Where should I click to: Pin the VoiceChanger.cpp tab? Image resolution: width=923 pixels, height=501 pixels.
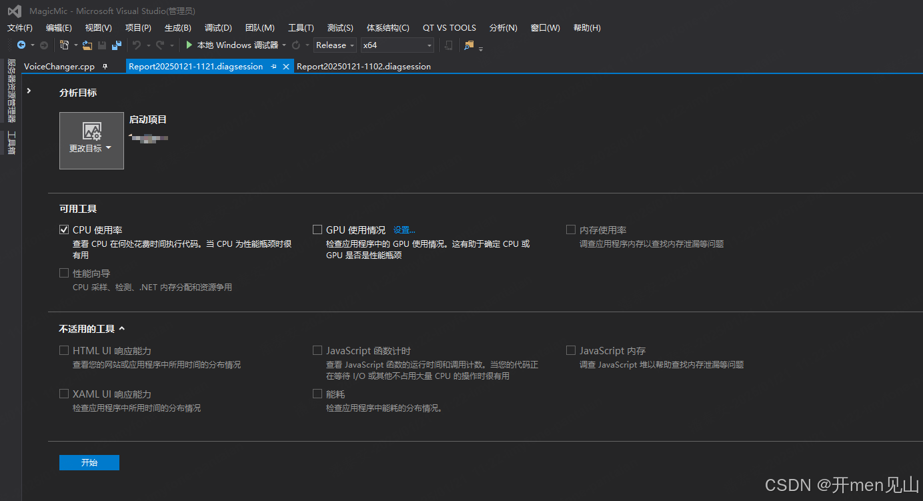pos(105,67)
